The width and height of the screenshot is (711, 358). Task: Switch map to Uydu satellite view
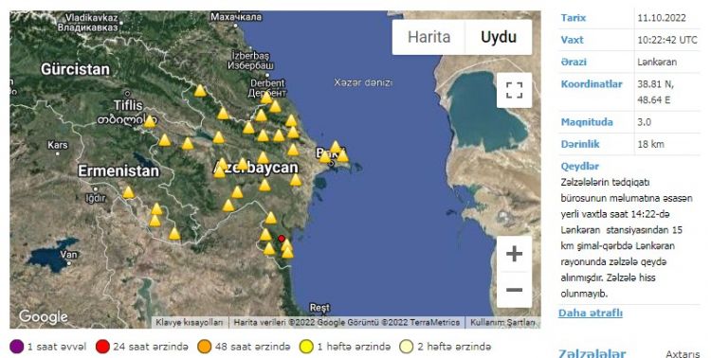499,37
